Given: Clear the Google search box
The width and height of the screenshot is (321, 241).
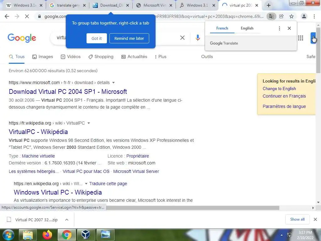Looking at the screenshot, I should [x=182, y=38].
